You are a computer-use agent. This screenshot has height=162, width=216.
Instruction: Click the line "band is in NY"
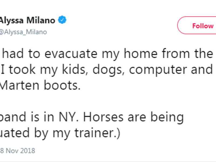point(92,116)
